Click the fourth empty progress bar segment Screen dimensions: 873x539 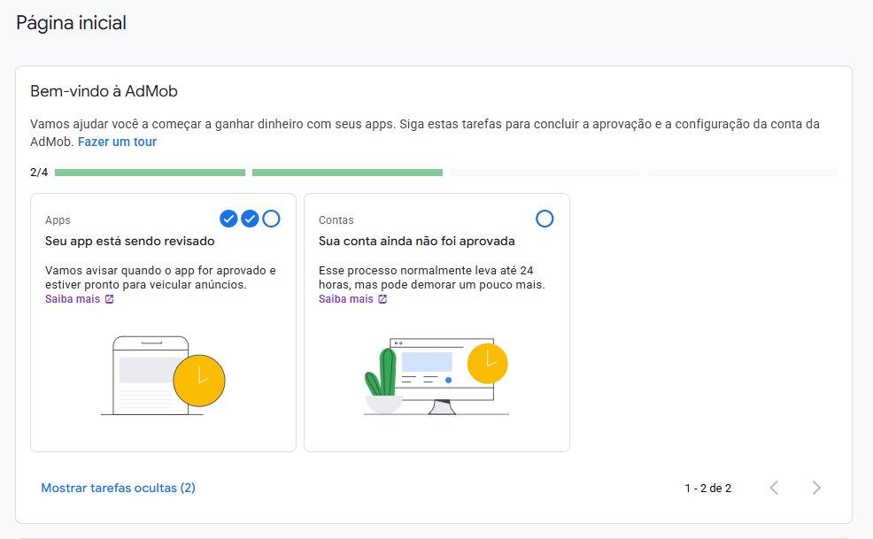click(742, 173)
